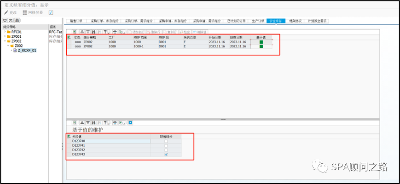Collapse all nodes with double-up arrow icon
The image size is (400, 184).
[x=11, y=20]
